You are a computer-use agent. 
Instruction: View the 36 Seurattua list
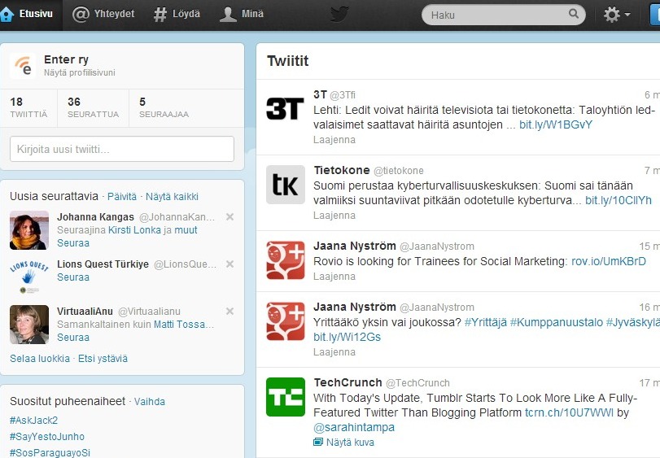click(x=93, y=107)
